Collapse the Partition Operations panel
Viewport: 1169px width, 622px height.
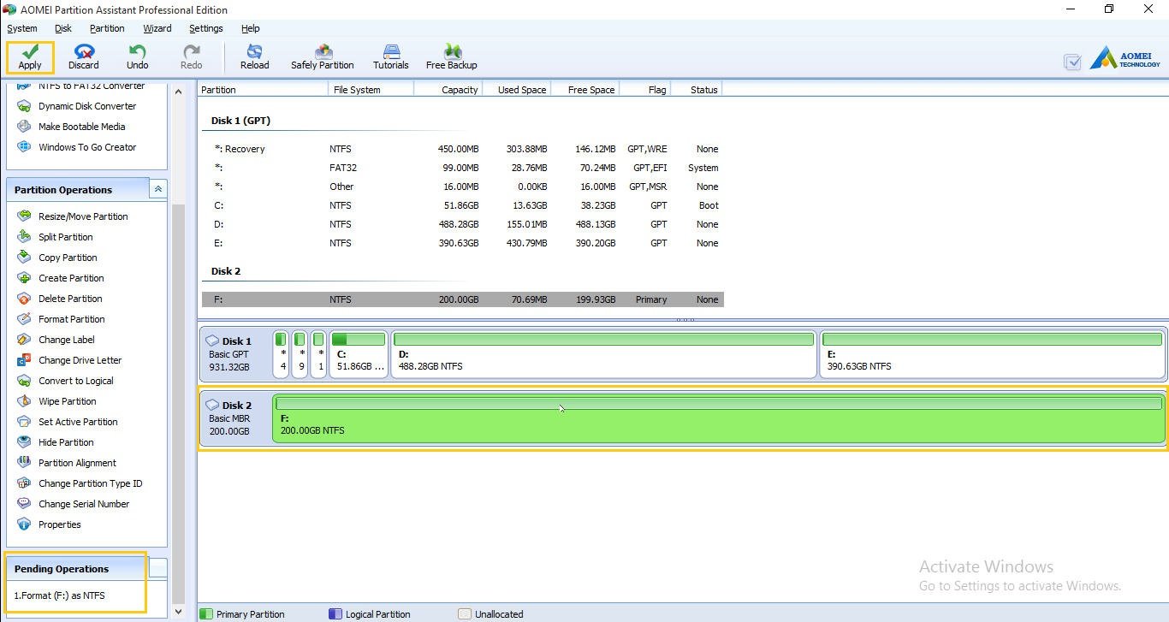pyautogui.click(x=157, y=189)
